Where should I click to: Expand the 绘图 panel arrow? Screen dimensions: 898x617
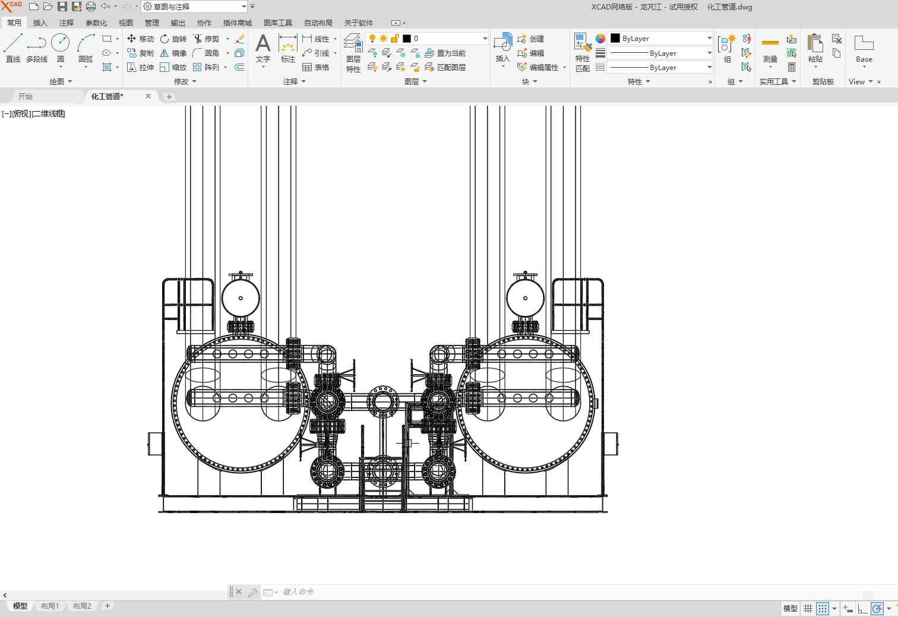pos(70,81)
